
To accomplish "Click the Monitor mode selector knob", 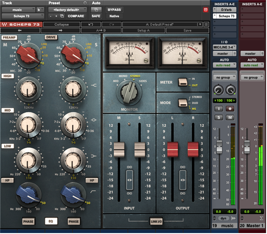I will (129, 92).
